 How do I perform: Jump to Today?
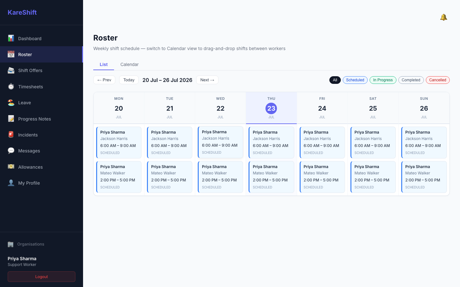129,80
